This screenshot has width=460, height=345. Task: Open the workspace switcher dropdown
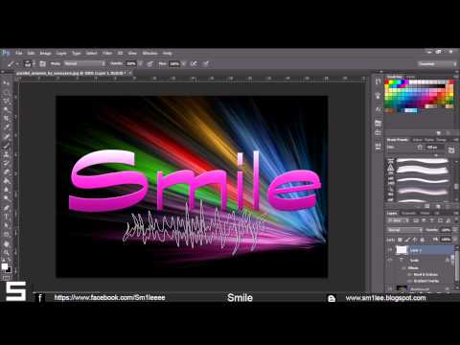click(x=437, y=64)
